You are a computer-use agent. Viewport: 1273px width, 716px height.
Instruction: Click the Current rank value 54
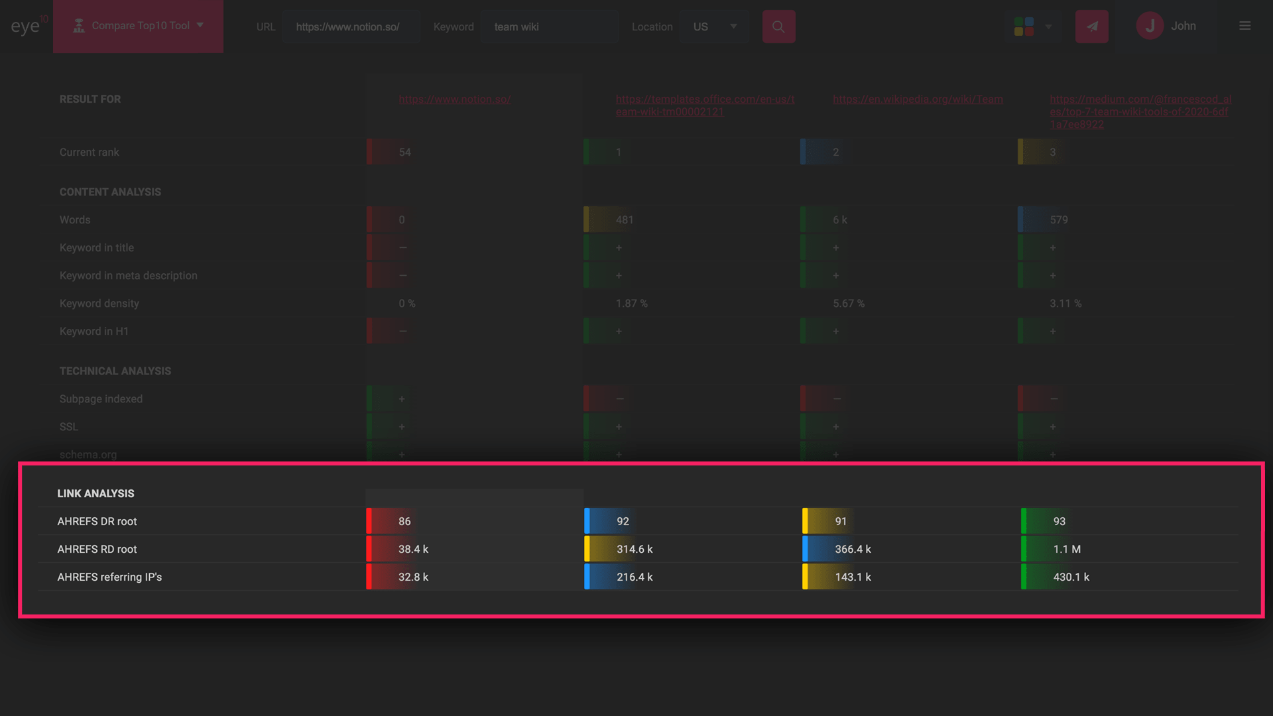click(404, 152)
